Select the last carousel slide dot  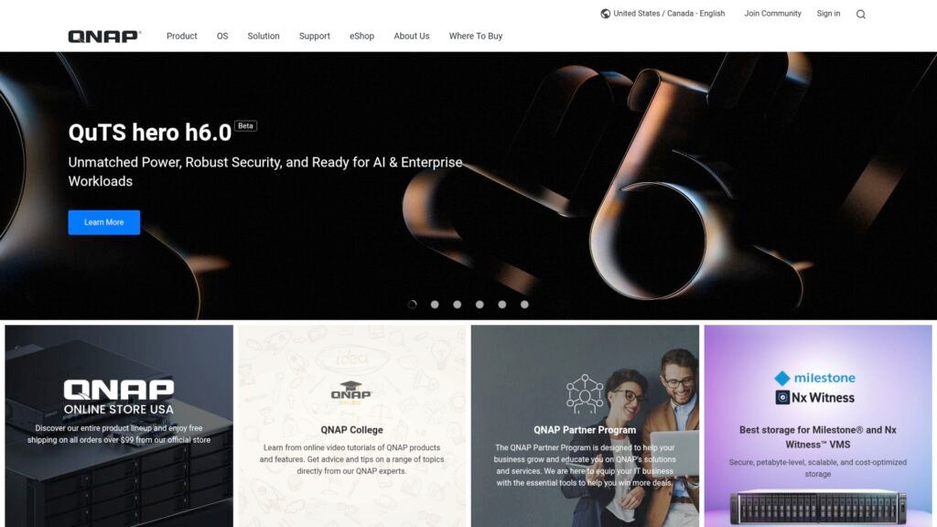coord(524,304)
